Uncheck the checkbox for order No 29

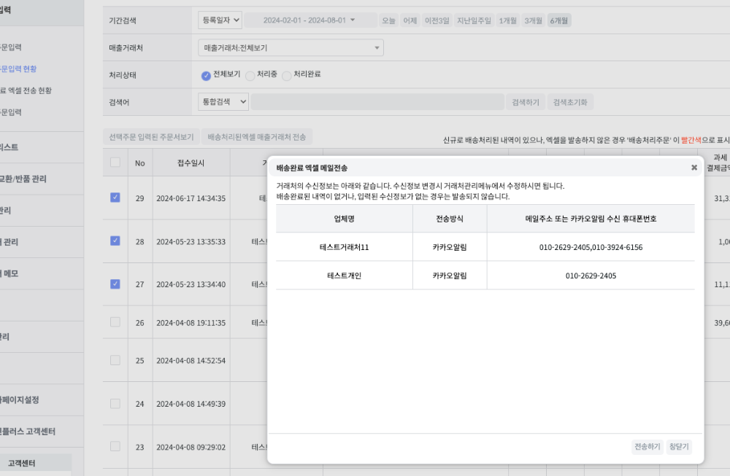point(115,197)
